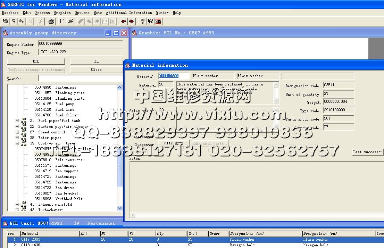Image resolution: width=384 pixels, height=248 pixels.
Task: Click the engine icon in the toolbar
Action: point(6,21)
